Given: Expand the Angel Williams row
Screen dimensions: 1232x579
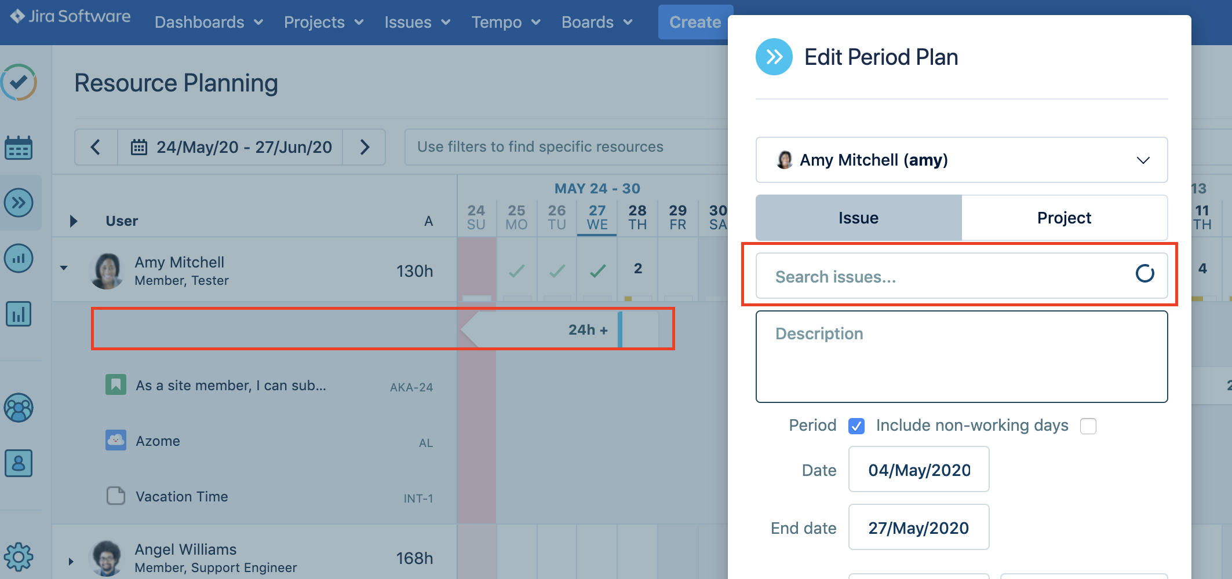Looking at the screenshot, I should [x=71, y=561].
